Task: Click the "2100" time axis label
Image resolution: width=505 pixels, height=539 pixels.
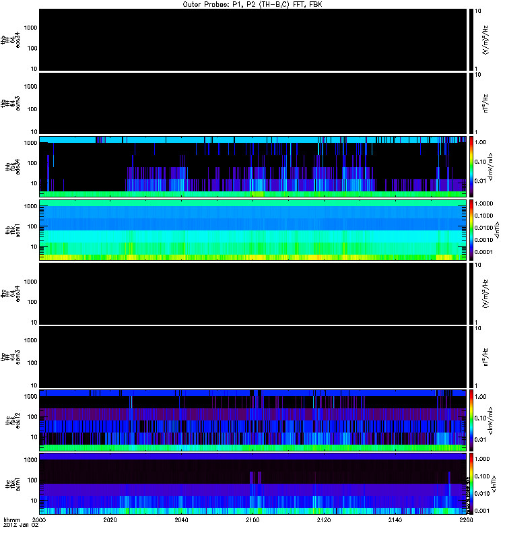Action: (252, 519)
